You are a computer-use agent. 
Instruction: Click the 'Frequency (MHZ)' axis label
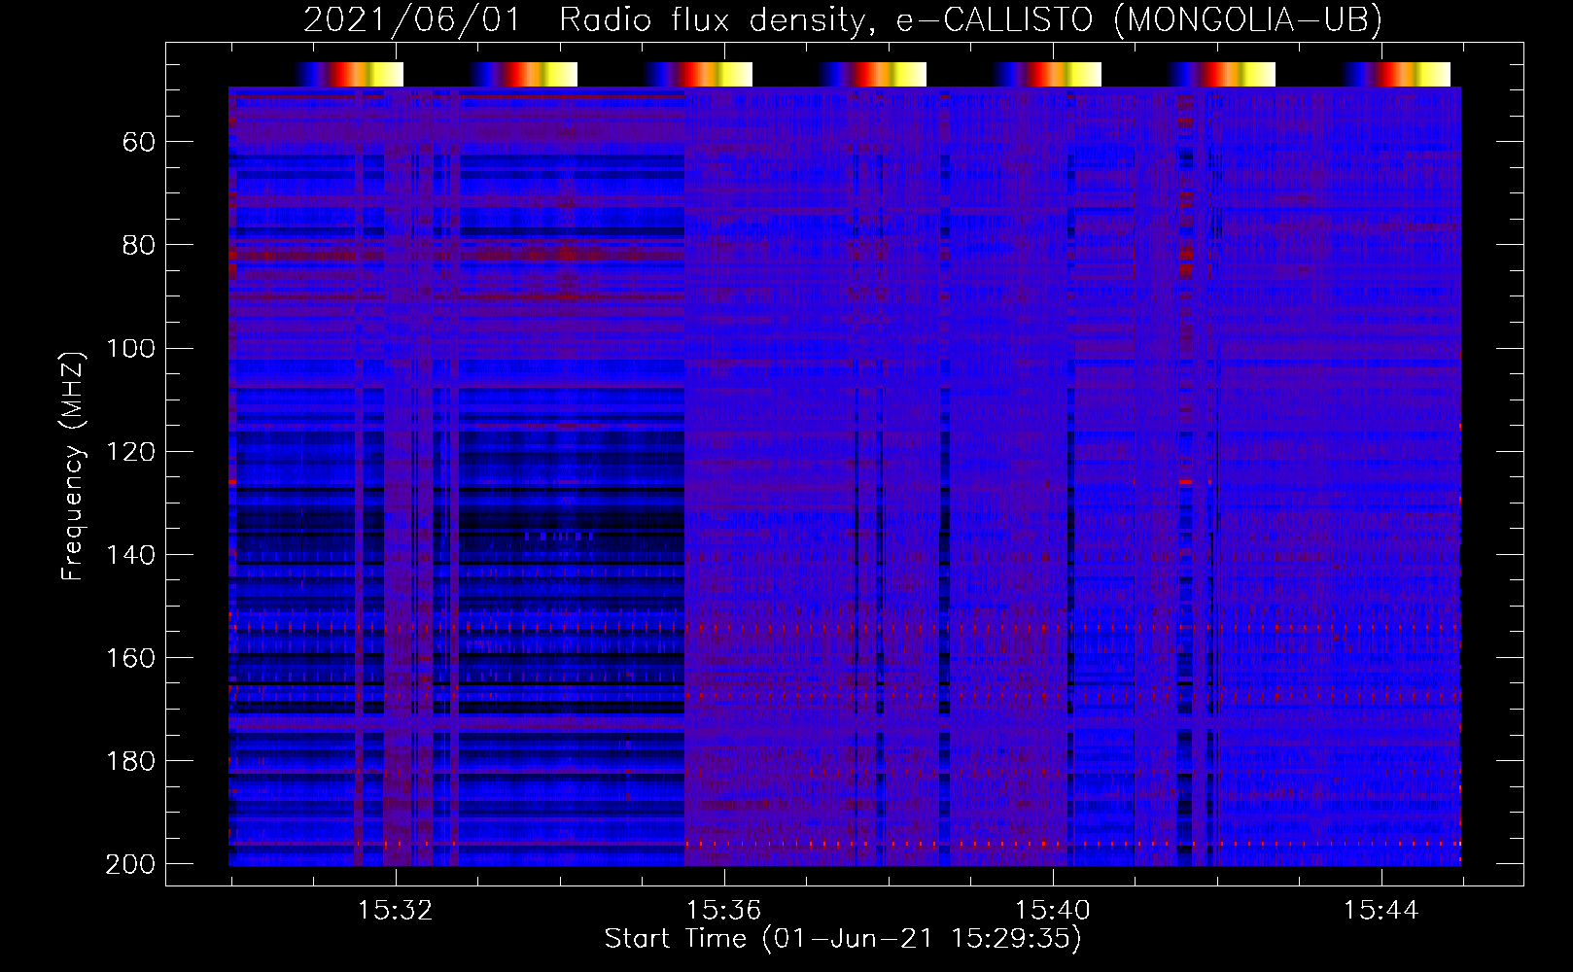[73, 466]
